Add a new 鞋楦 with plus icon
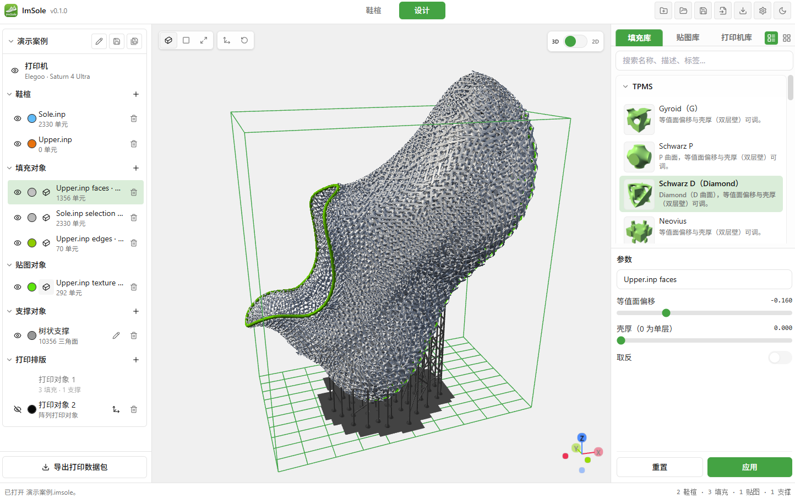Viewport: 795px width, 498px height. click(x=136, y=94)
